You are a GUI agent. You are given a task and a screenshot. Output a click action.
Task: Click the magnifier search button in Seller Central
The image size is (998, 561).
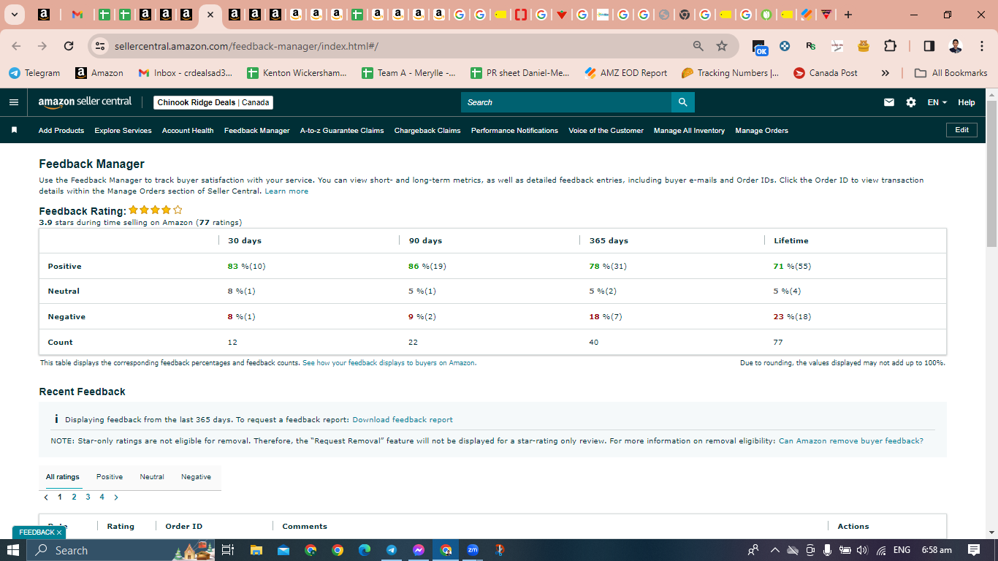(x=682, y=102)
